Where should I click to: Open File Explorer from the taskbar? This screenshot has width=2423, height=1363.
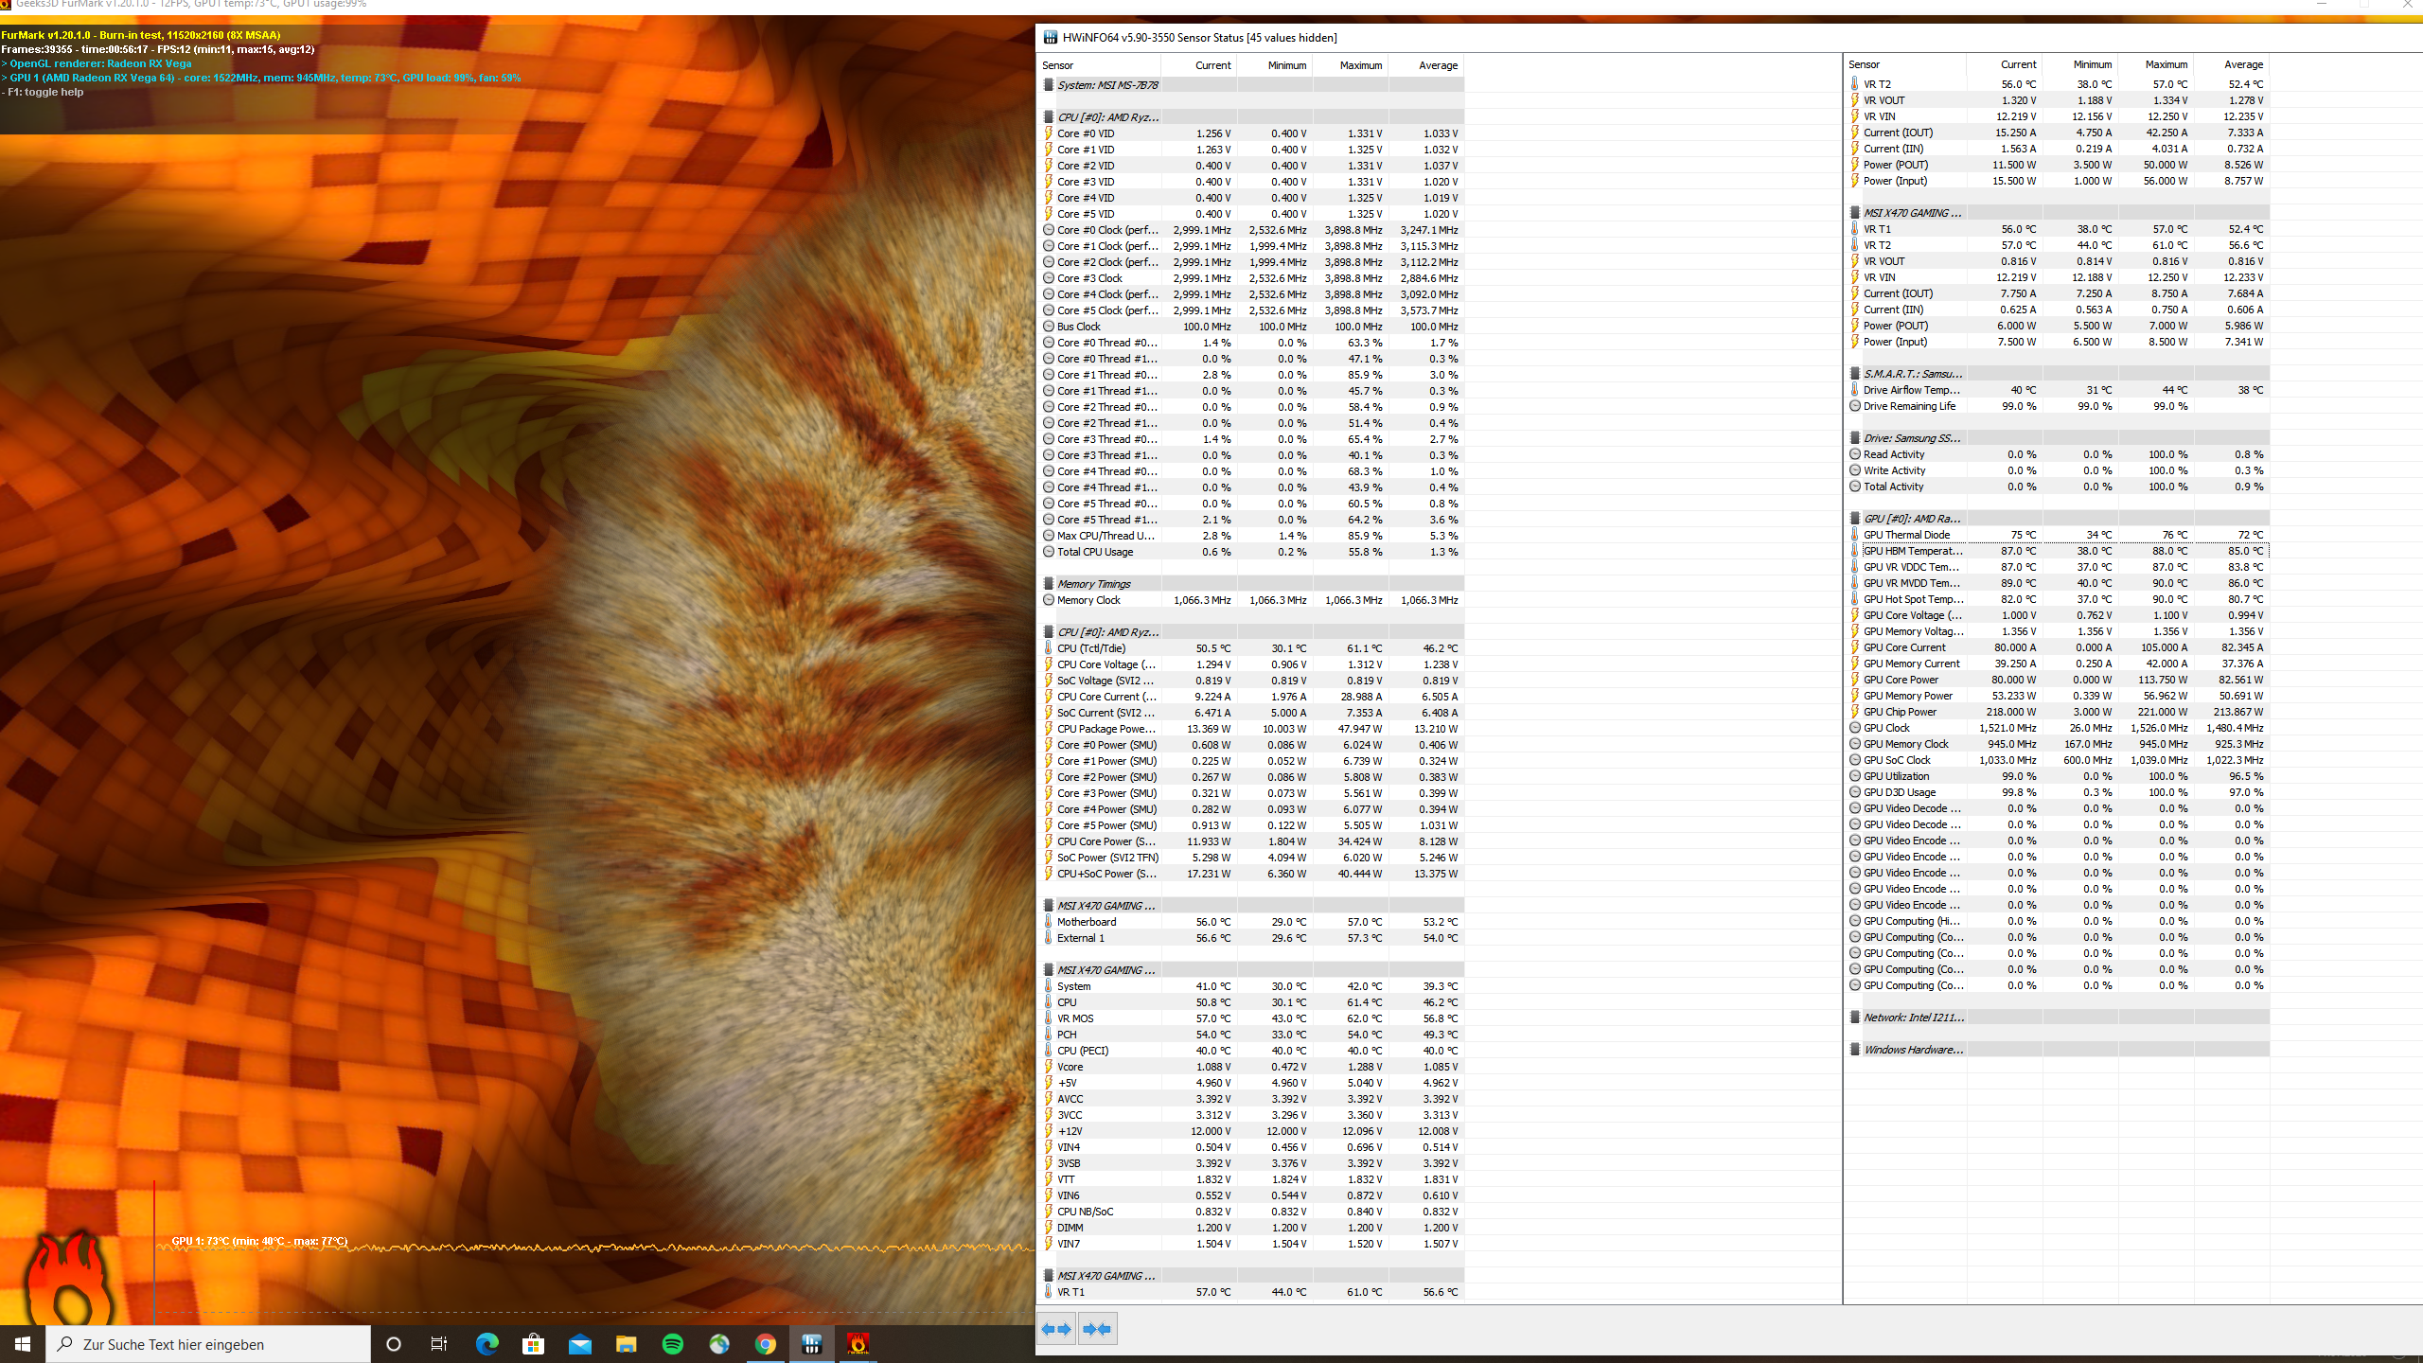pos(627,1344)
